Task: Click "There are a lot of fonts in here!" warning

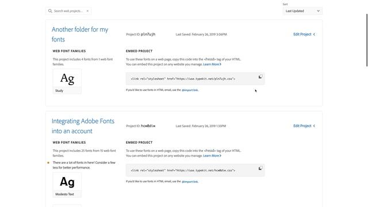Action: tap(84, 165)
